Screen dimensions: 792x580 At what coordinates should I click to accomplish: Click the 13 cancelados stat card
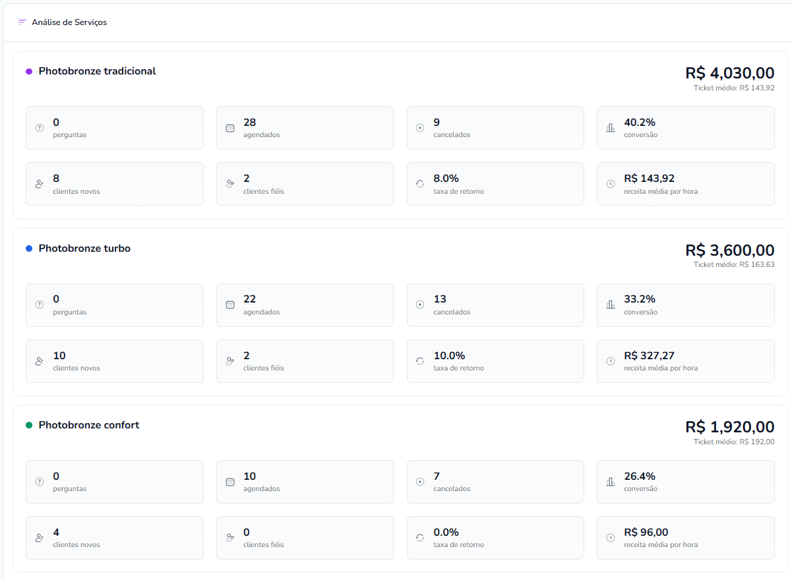pyautogui.click(x=495, y=304)
